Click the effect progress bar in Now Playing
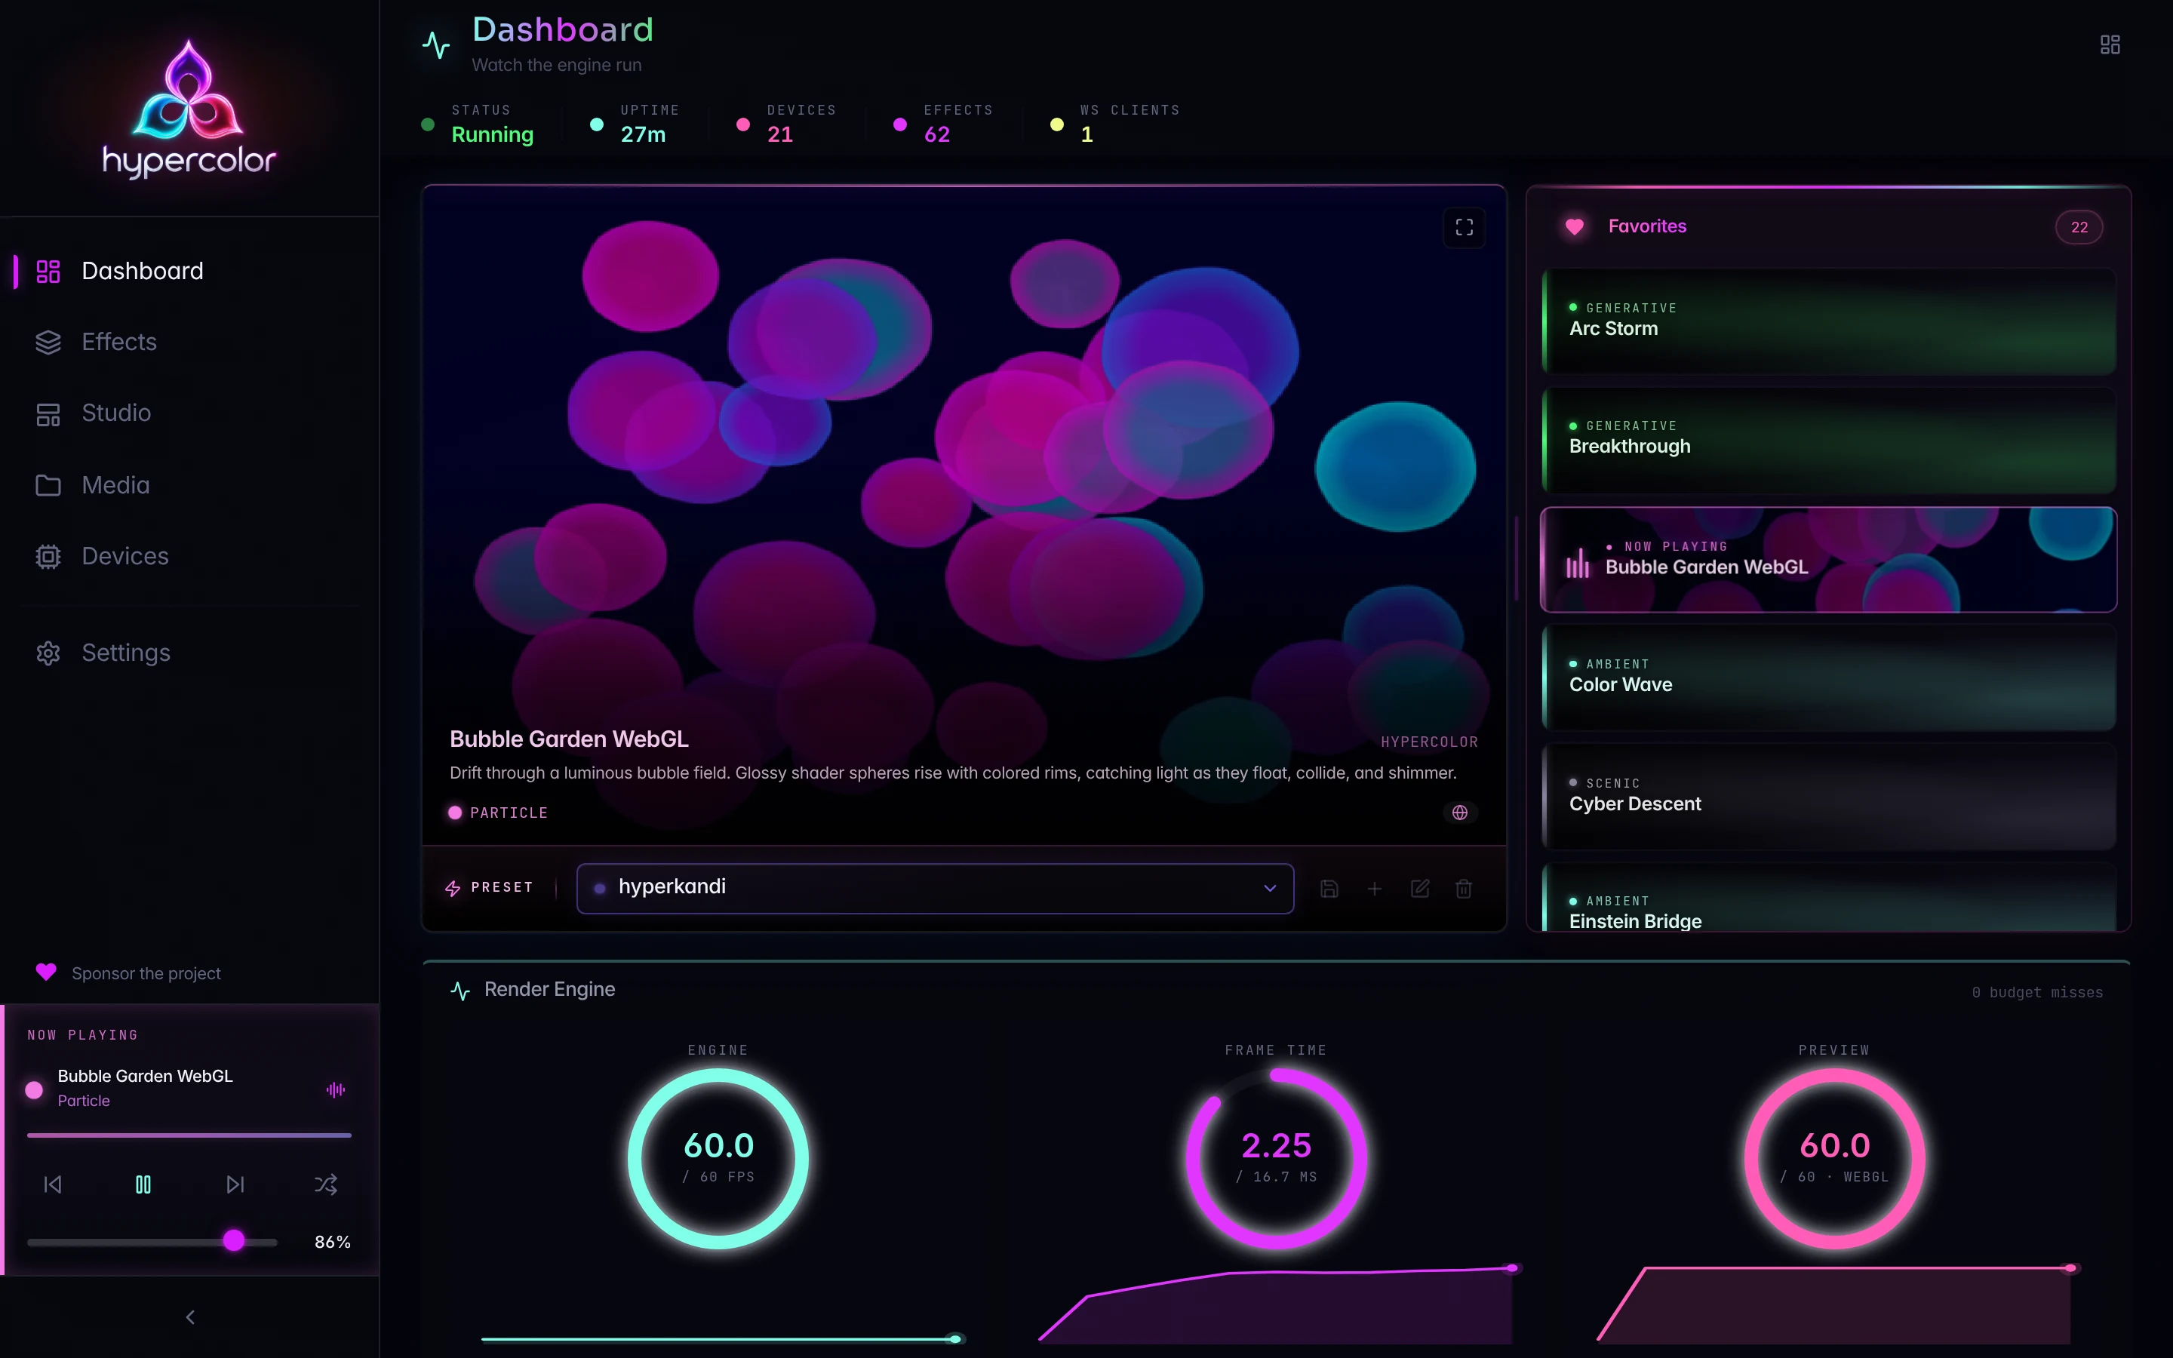The image size is (2173, 1358). pyautogui.click(x=189, y=1135)
